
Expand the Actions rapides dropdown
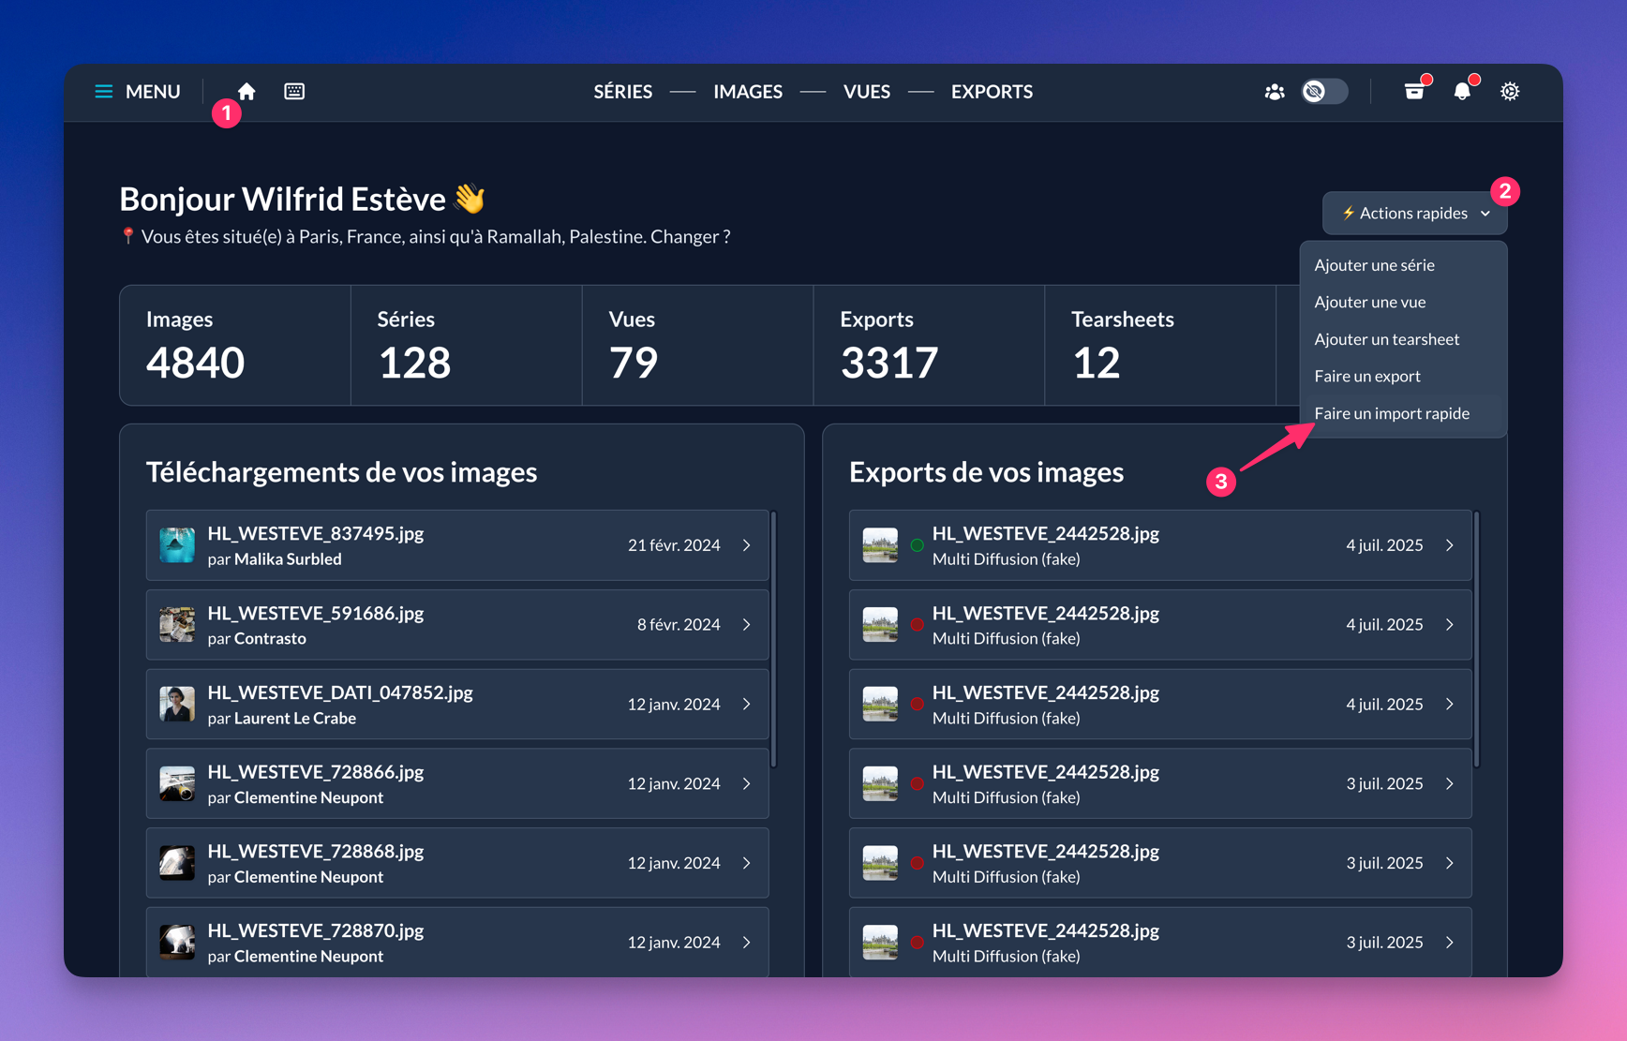pyautogui.click(x=1415, y=213)
